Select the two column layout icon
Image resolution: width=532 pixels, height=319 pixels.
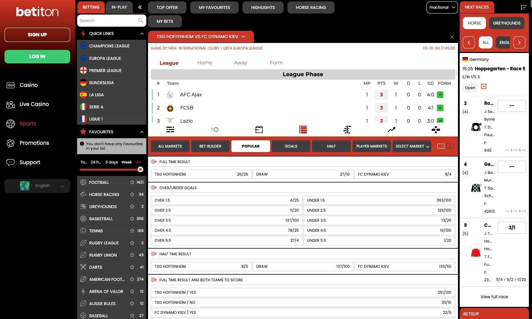(x=450, y=146)
